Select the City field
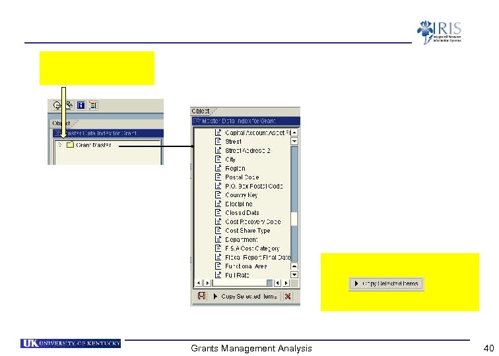Screen dimensions: 499x356 230,160
